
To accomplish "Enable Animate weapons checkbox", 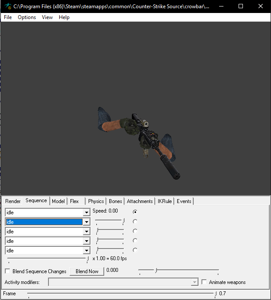I will [x=204, y=282].
